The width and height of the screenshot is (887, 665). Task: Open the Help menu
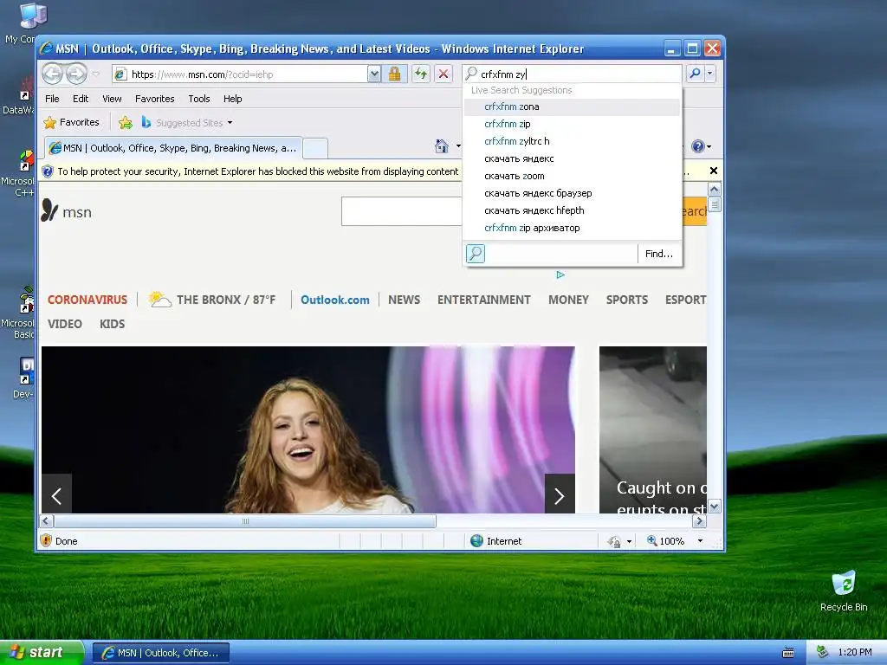pos(232,99)
